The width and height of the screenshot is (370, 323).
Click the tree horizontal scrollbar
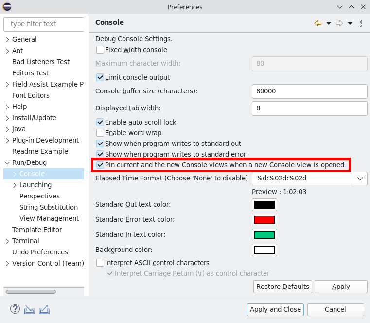click(31, 292)
